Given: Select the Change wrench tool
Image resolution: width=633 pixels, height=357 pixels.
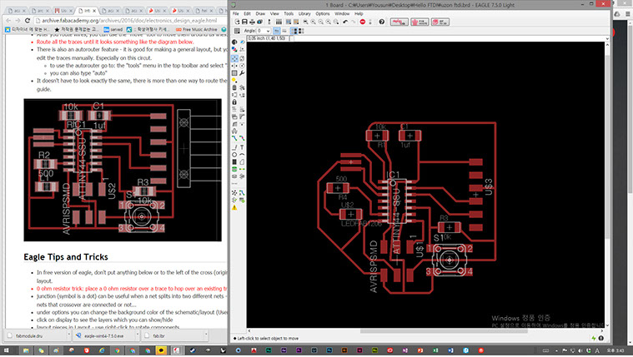Looking at the screenshot, I should [242, 73].
